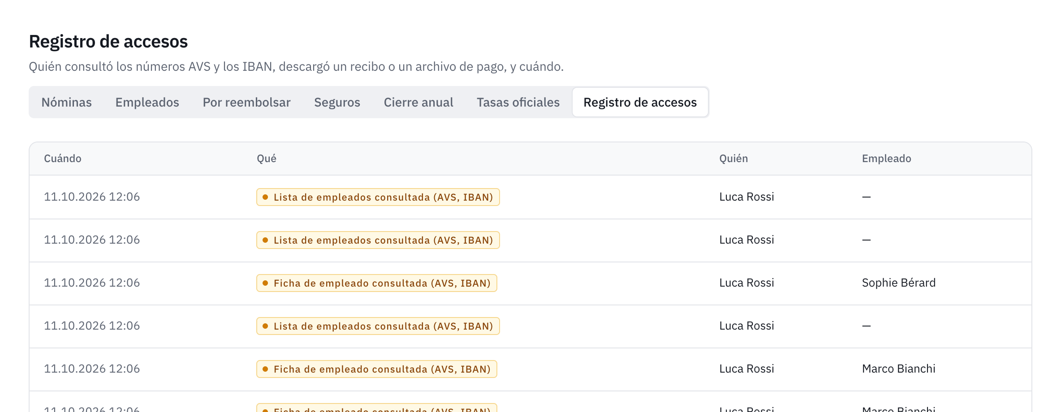Click the Empleado column header
Image resolution: width=1061 pixels, height=412 pixels.
pos(886,159)
